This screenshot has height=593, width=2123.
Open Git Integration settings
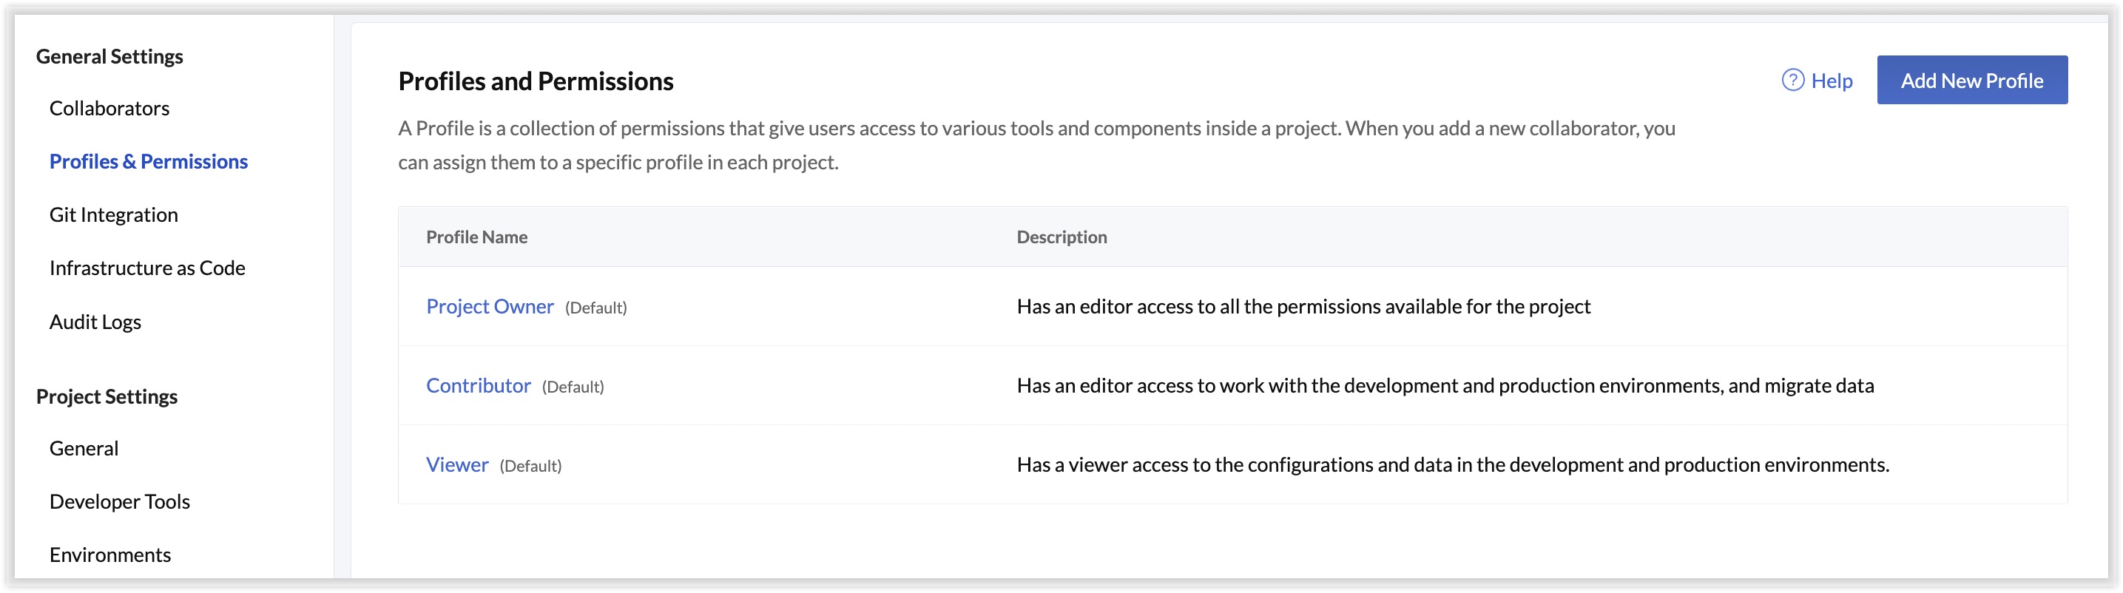(114, 215)
